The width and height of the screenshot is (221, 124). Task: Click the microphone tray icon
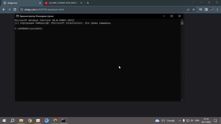(184, 121)
